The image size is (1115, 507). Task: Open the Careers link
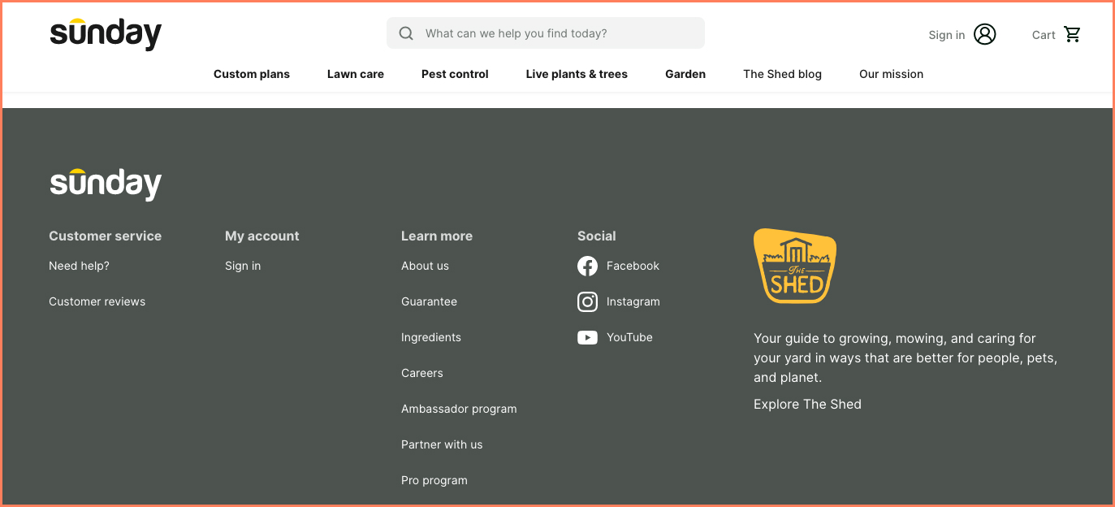pos(422,373)
